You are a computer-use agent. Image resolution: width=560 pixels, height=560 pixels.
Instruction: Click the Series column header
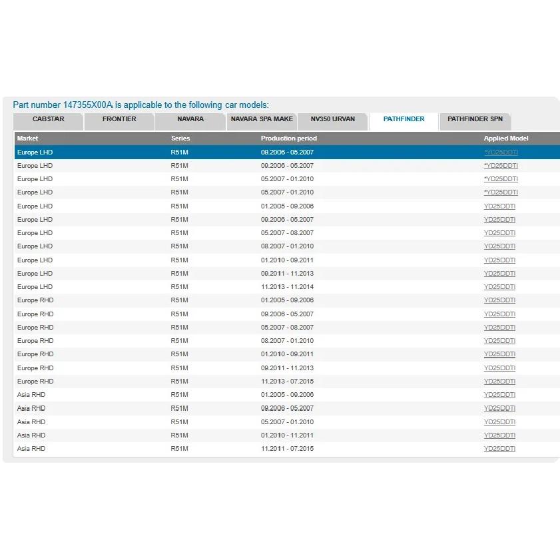(x=180, y=139)
